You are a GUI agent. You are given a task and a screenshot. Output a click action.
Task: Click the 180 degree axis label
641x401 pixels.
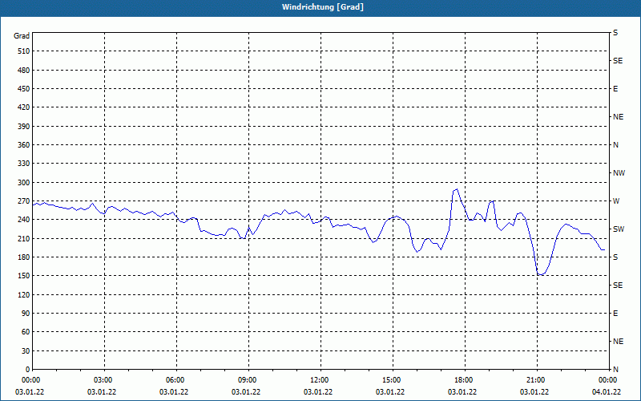[24, 257]
